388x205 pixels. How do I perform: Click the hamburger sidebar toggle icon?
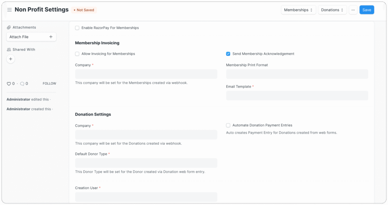tap(9, 10)
